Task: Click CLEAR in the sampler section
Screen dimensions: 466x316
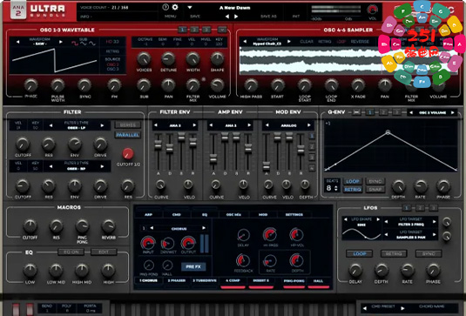Action: tap(307, 42)
